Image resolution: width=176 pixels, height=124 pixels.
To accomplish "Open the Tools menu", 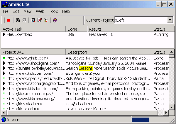I will (53, 11).
